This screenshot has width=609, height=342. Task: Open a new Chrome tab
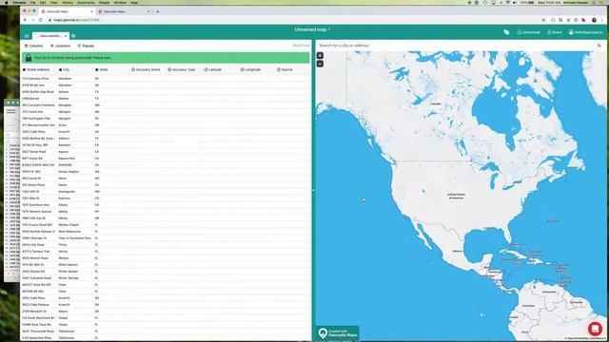coord(158,11)
